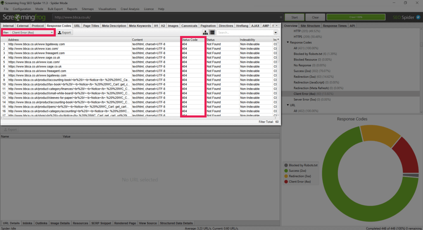Open the Reports menu

[72, 9]
